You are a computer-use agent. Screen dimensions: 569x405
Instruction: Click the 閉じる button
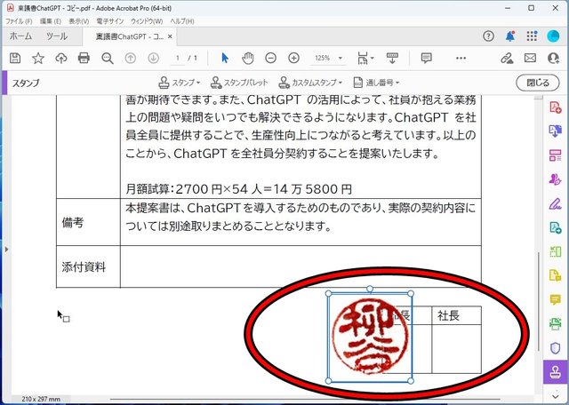coord(538,83)
